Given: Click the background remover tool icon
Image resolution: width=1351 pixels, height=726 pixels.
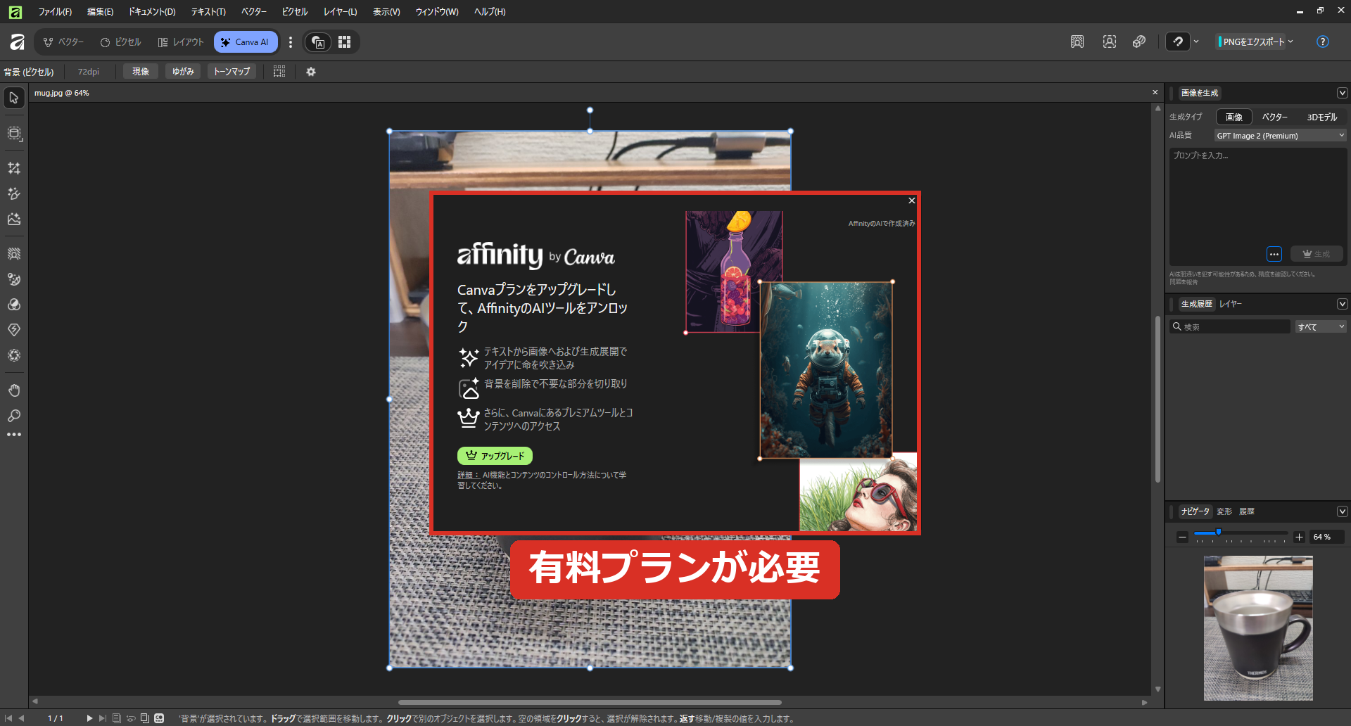Looking at the screenshot, I should pos(14,253).
